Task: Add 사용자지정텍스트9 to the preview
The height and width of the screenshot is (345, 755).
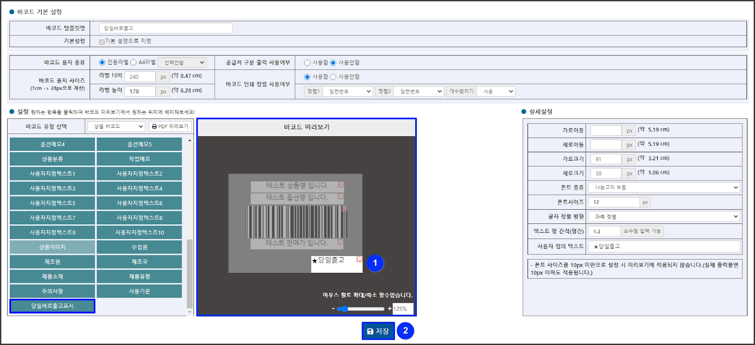Action: pos(52,232)
